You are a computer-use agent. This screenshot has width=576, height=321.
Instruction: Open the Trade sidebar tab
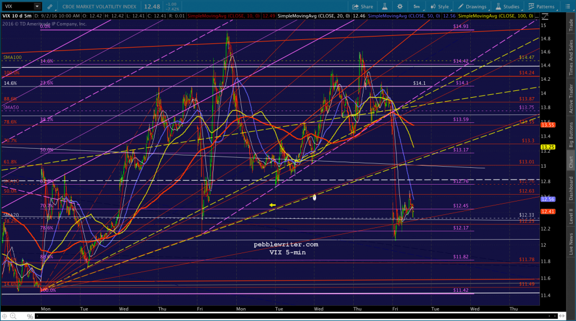coord(571,25)
